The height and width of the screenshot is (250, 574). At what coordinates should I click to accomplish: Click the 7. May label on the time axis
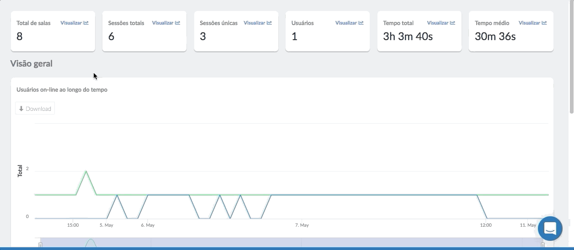tap(302, 225)
